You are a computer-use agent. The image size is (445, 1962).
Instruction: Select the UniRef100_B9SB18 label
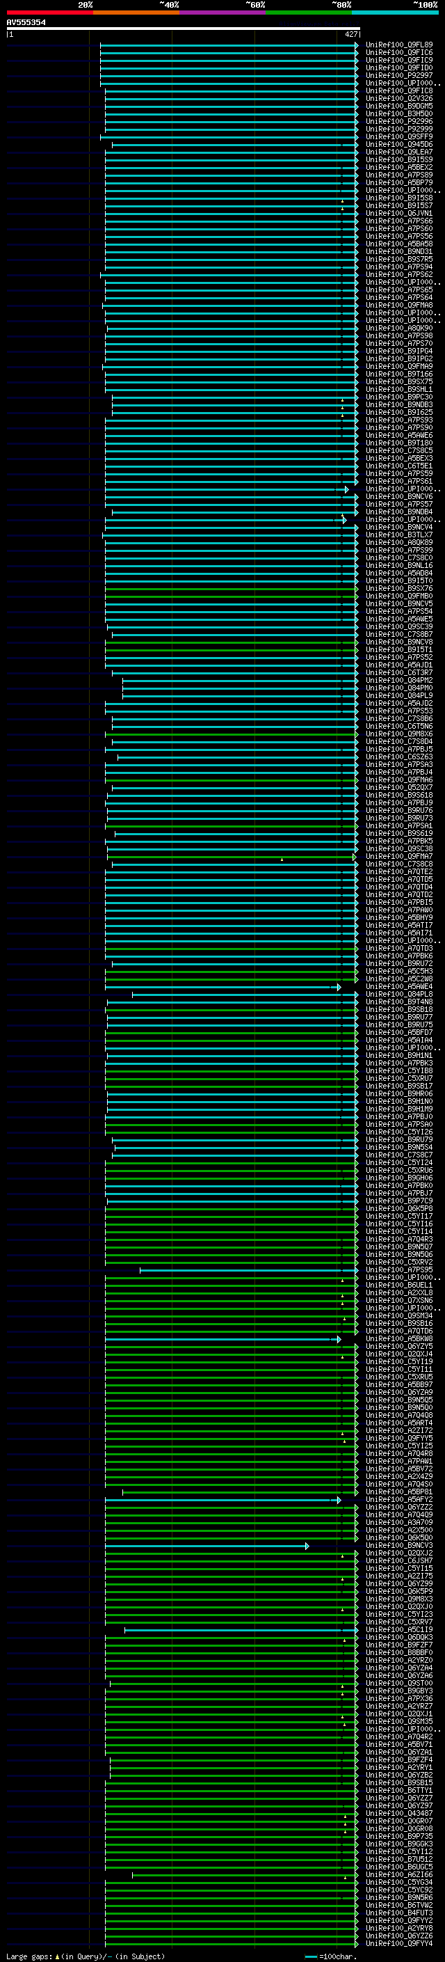point(398,1009)
